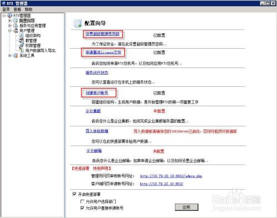Click description 为了保证安全,请在此设置超级管理员密码

click(x=129, y=44)
